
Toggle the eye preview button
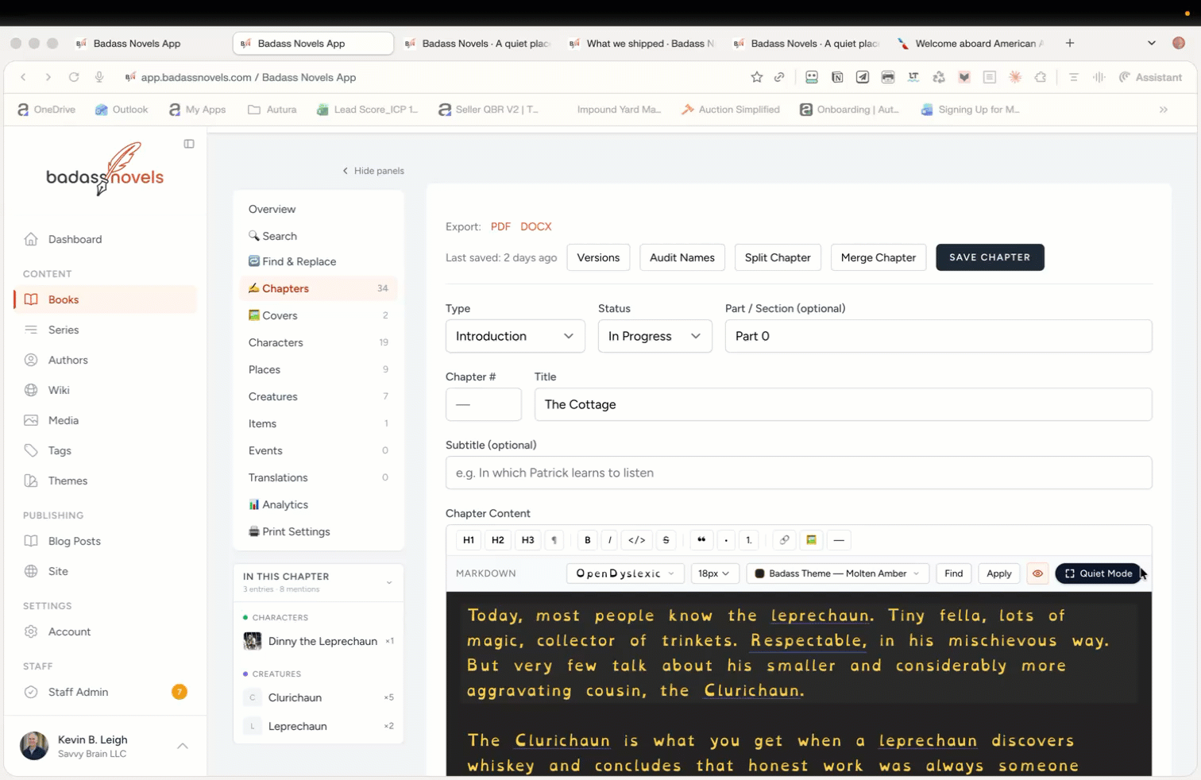(1037, 573)
